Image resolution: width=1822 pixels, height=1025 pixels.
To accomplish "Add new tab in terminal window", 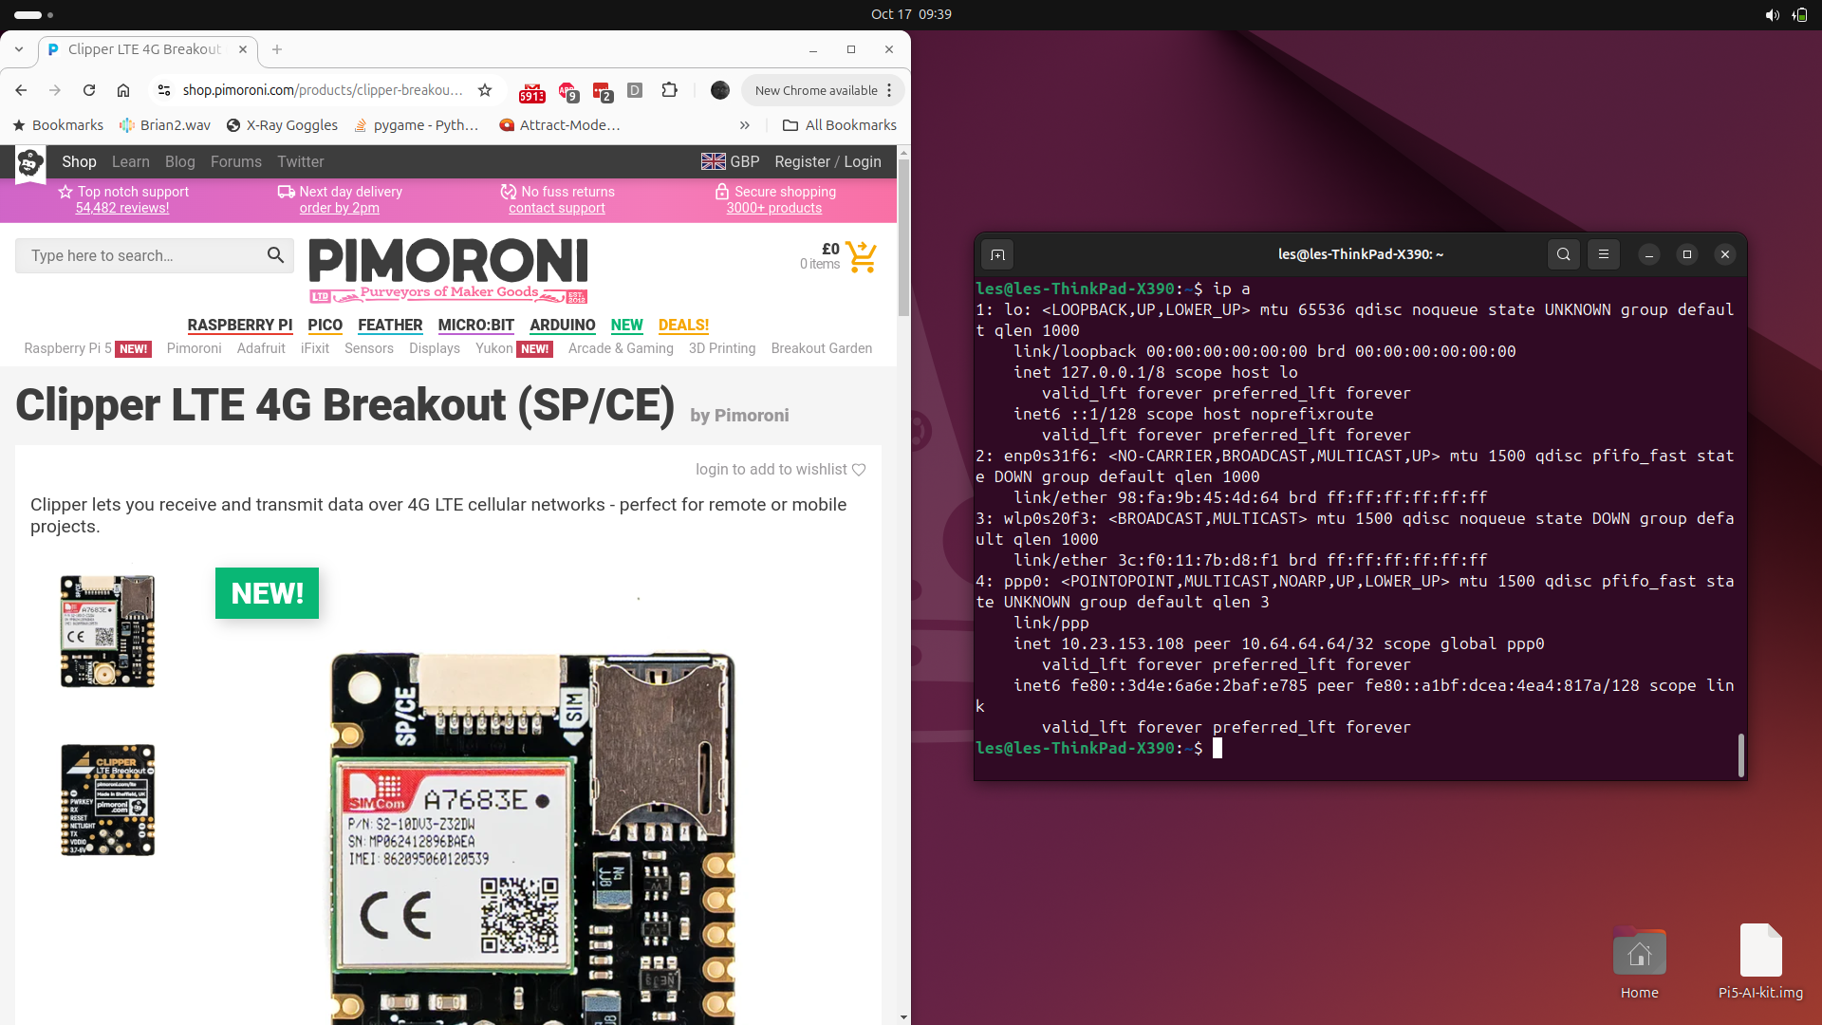I will (997, 254).
